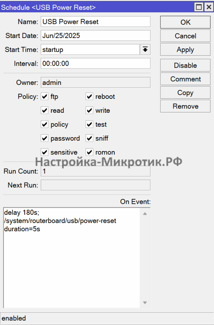The width and height of the screenshot is (214, 325).
Task: Open the Comment dialog
Action: [x=185, y=79]
